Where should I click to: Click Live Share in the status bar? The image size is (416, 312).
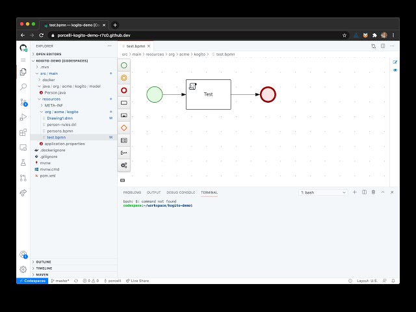pyautogui.click(x=137, y=281)
